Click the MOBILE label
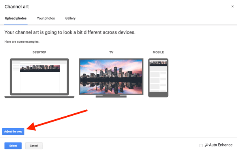Image resolution: width=237 pixels, height=154 pixels. [x=158, y=52]
